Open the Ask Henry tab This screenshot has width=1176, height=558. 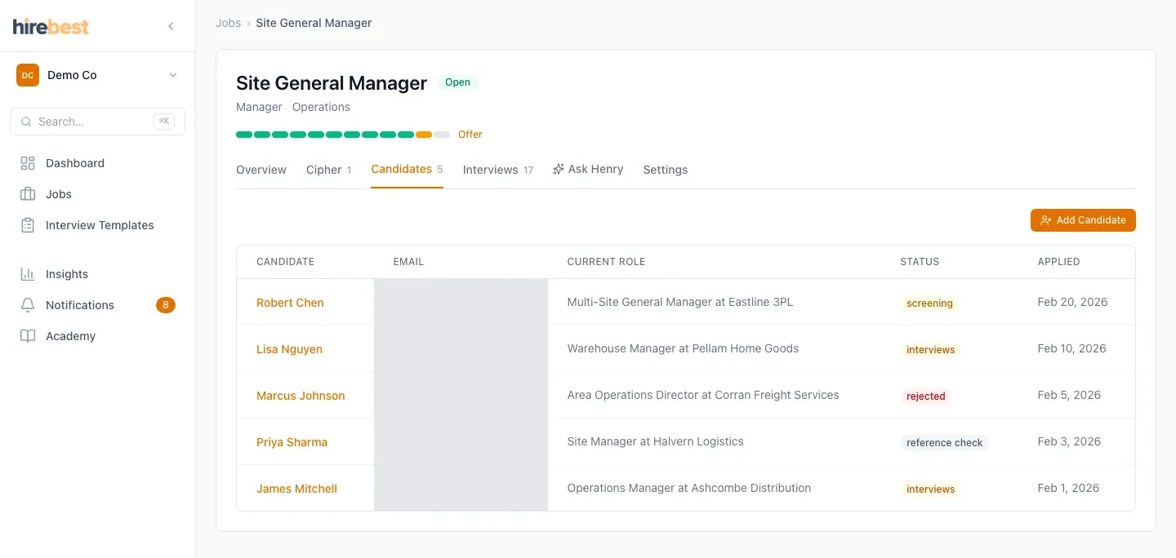point(588,169)
